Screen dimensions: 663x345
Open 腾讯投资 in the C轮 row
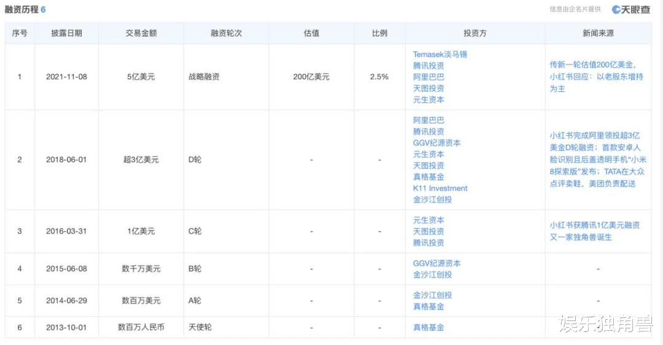(428, 243)
